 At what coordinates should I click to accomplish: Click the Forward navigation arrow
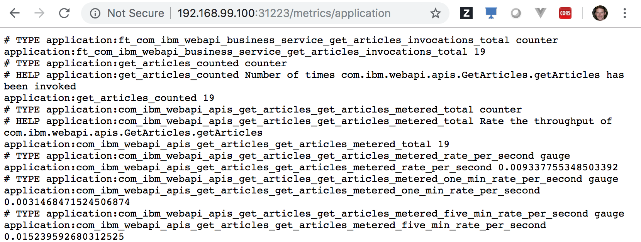39,13
